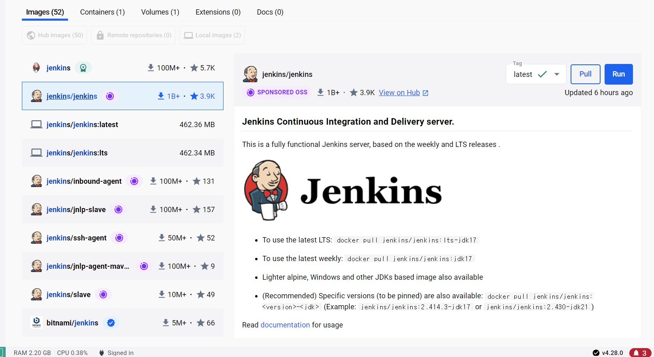This screenshot has height=357, width=654.
Task: Click the CPU 0.38% indicator
Action: tap(72, 353)
